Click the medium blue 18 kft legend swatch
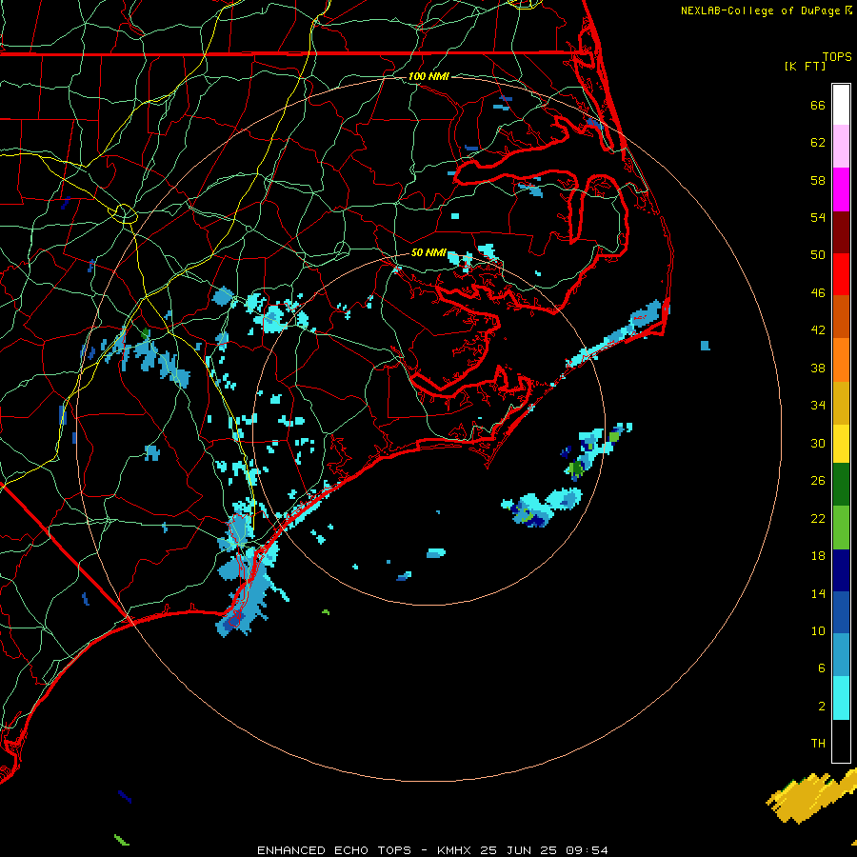Viewport: 857px width, 857px height. pyautogui.click(x=841, y=612)
